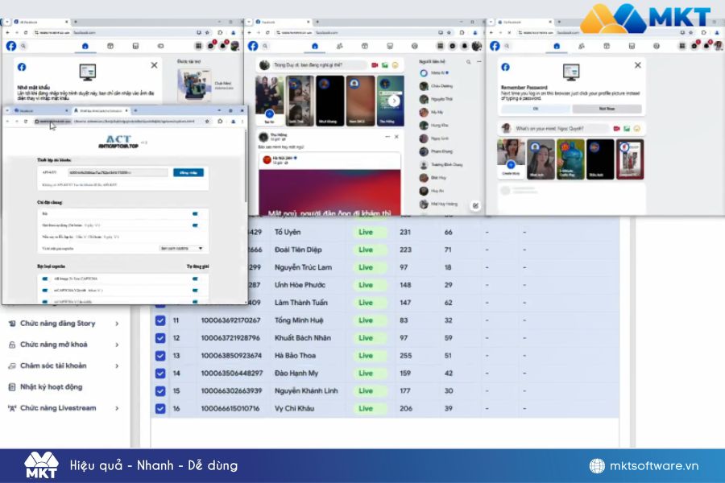Toggle checkbox for row 12 Khuất Bách Nhân

[160, 338]
